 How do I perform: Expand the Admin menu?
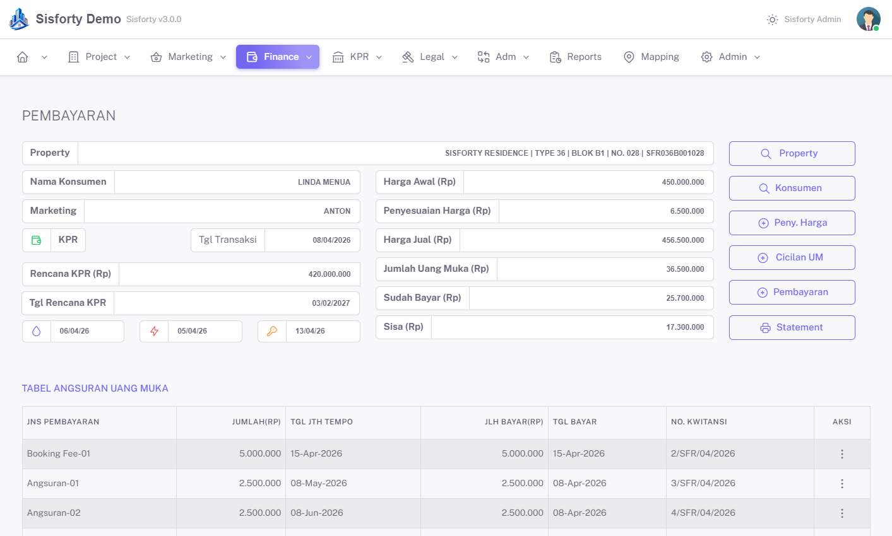pyautogui.click(x=730, y=57)
